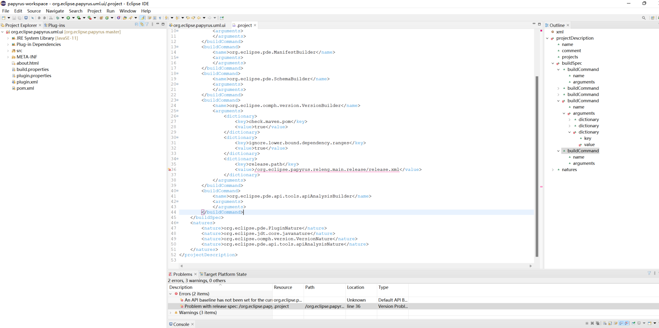Close the .project editor tab

pos(255,25)
